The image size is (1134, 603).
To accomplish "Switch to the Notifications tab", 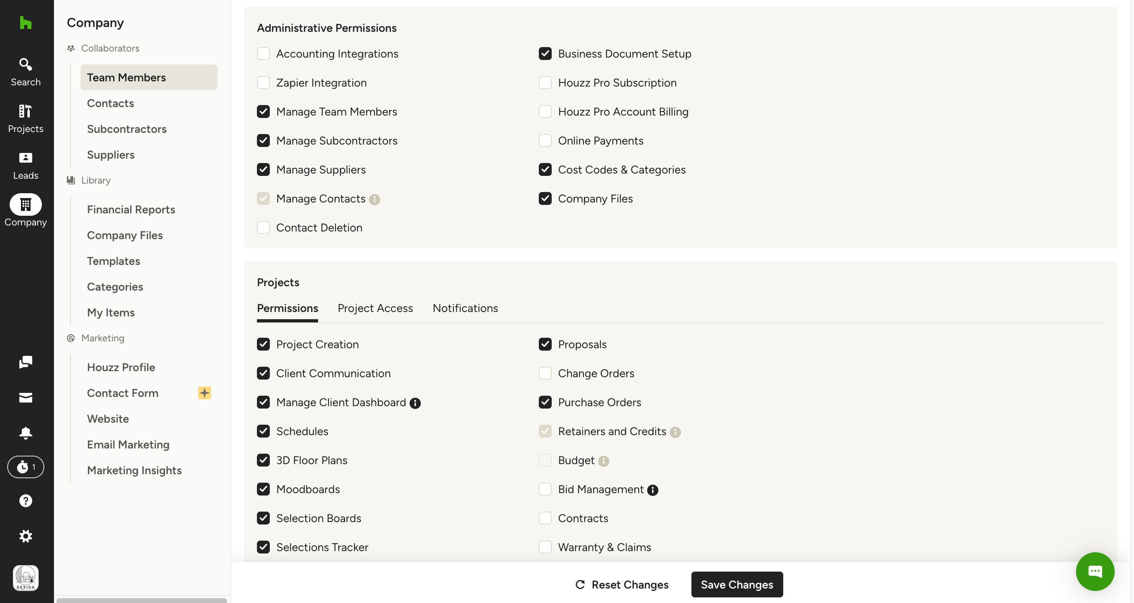I will tap(465, 308).
